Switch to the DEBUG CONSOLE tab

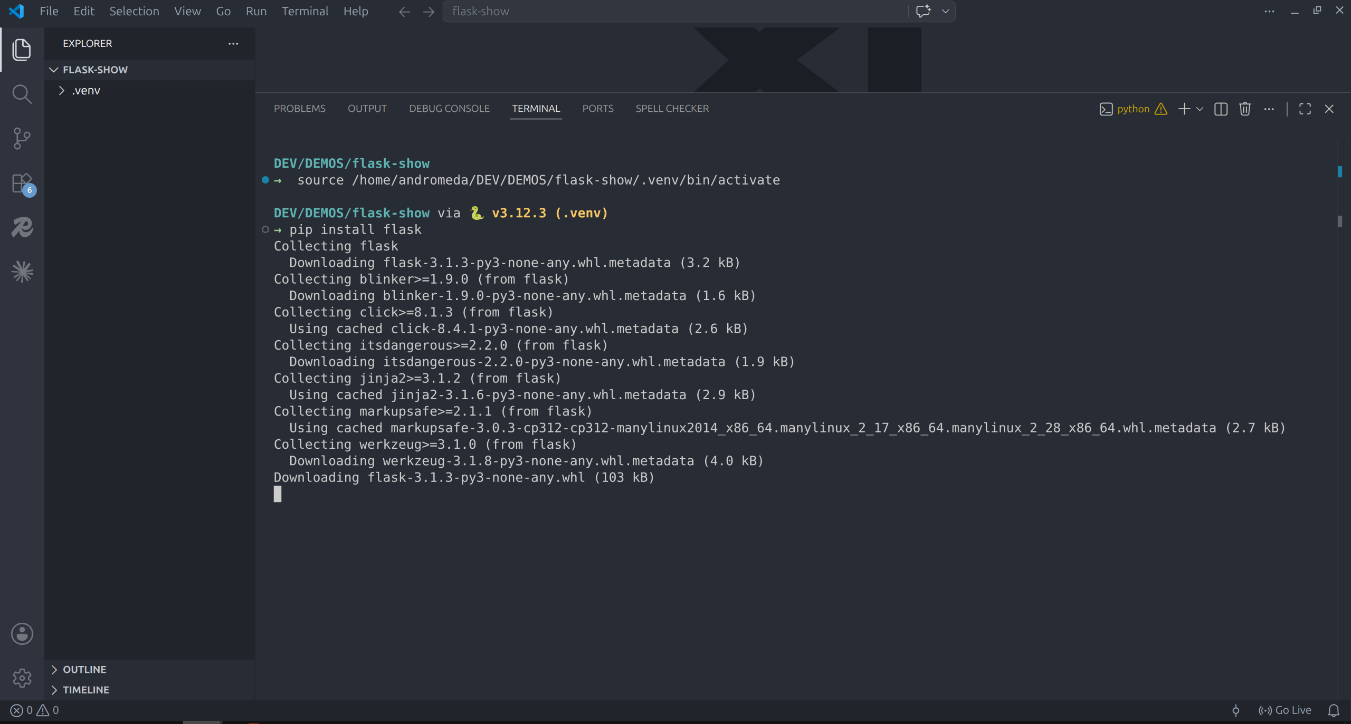coord(449,109)
